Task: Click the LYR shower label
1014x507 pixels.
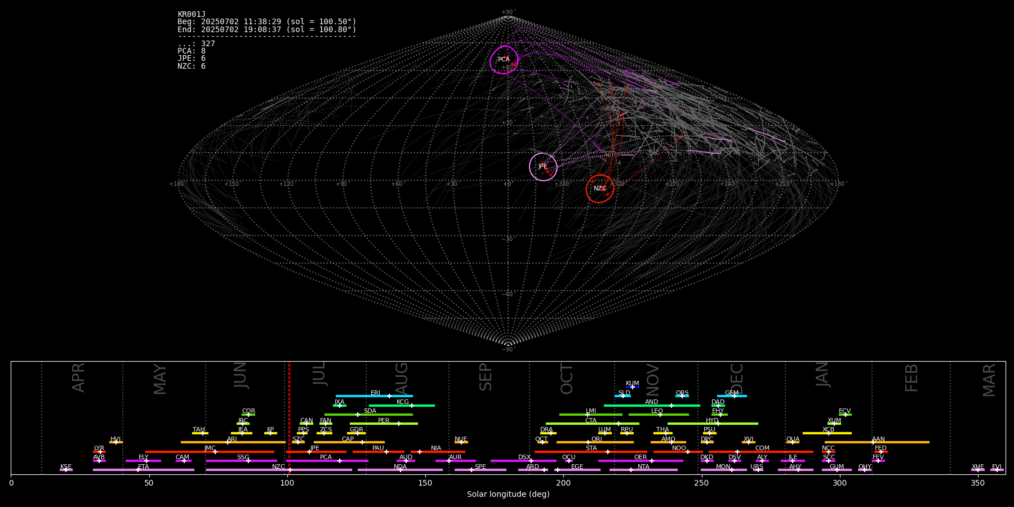Action: point(99,448)
